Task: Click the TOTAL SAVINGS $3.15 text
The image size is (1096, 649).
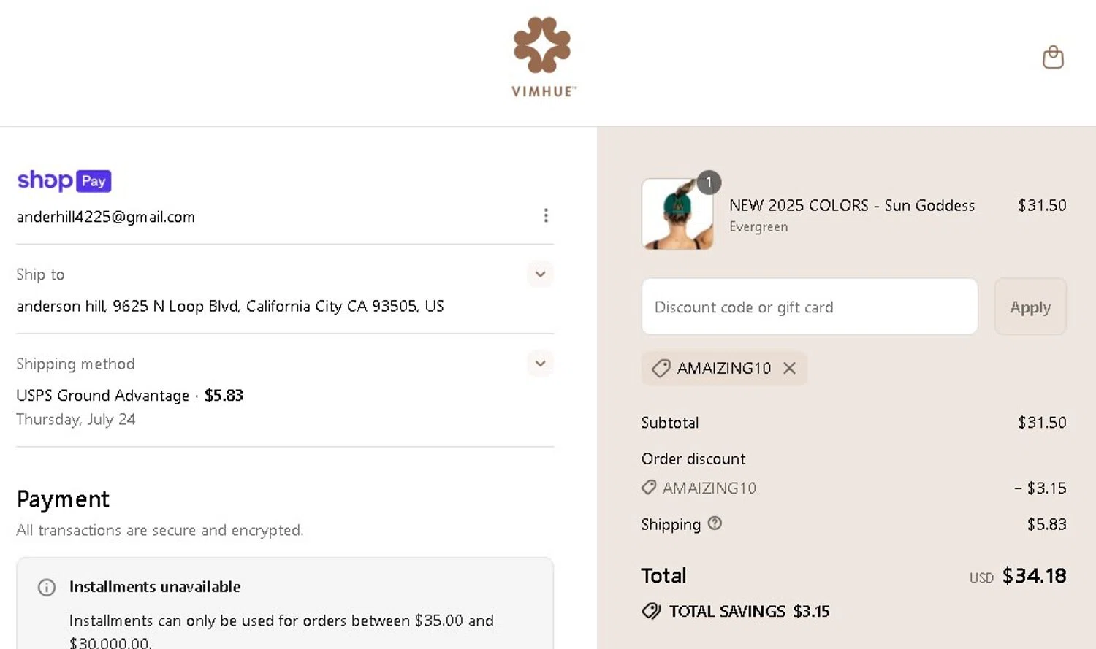Action: [750, 611]
